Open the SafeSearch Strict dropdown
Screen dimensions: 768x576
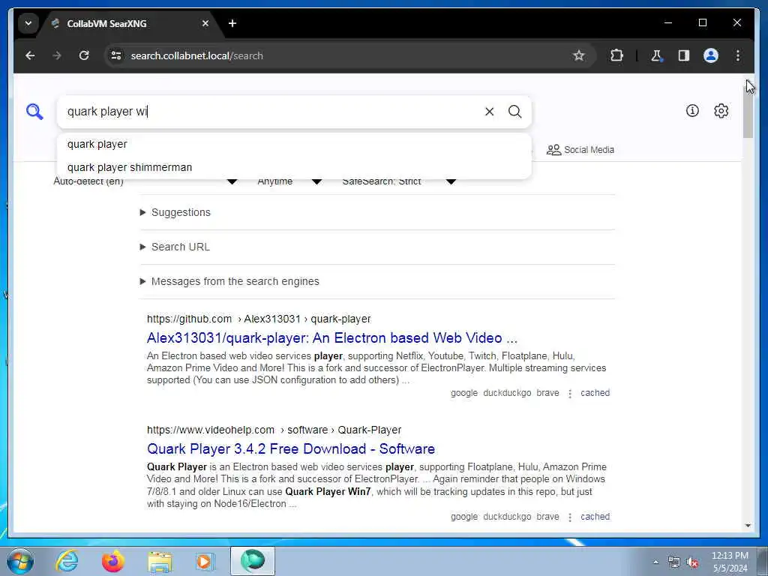[x=399, y=181]
